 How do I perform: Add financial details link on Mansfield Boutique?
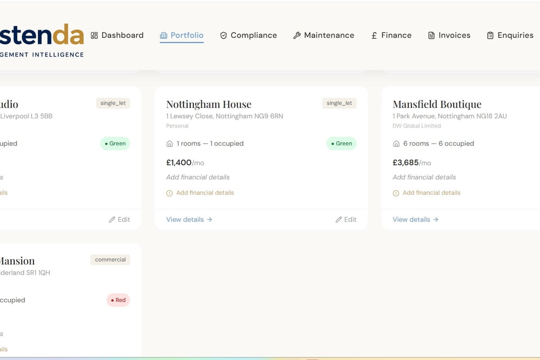[427, 193]
